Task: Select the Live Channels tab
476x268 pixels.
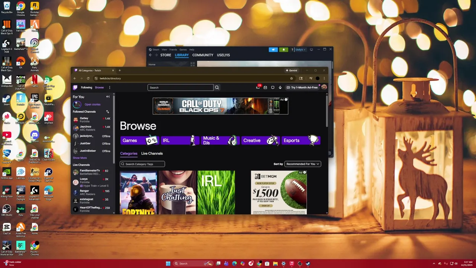Action: [x=152, y=153]
